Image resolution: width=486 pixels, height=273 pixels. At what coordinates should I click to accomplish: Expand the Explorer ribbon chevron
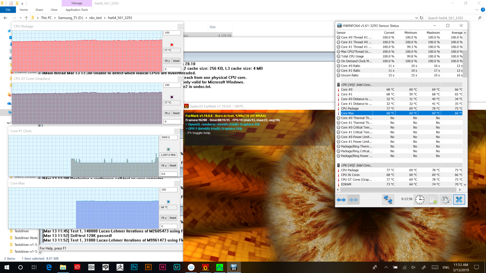pos(477,10)
